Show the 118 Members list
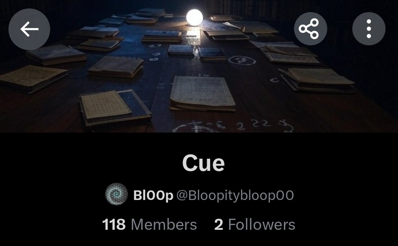This screenshot has height=246, width=398. [x=149, y=225]
